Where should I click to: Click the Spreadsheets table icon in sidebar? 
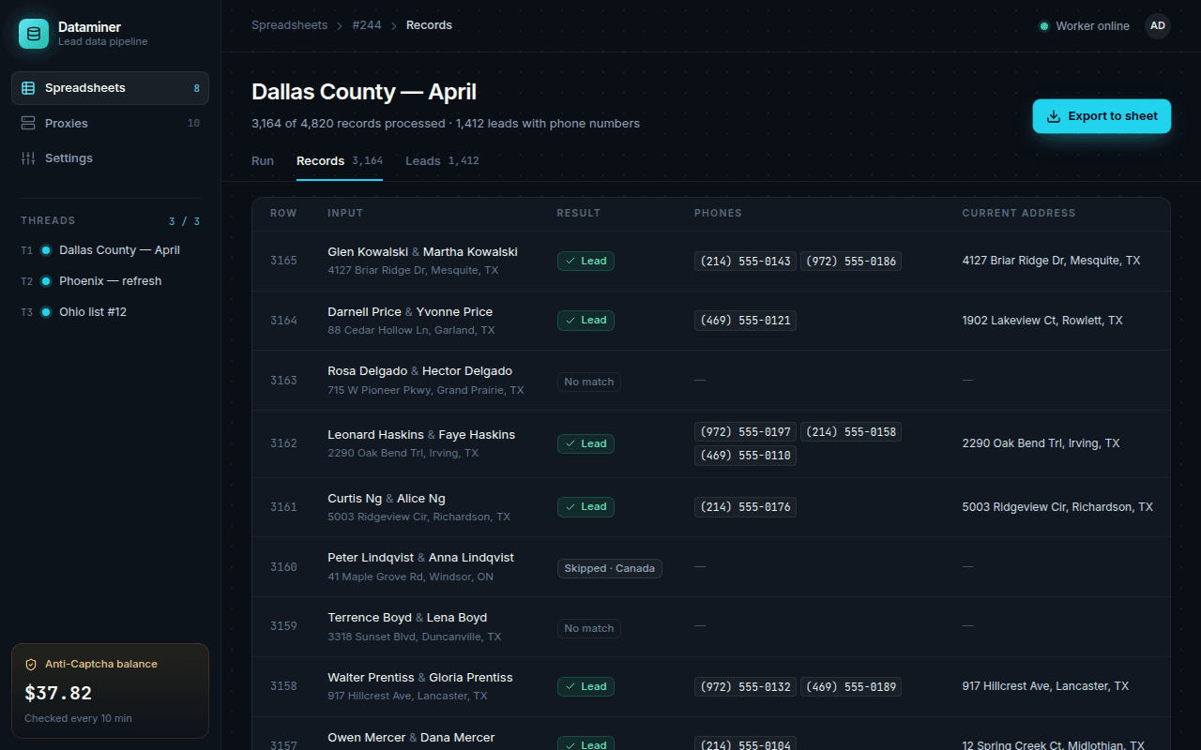pos(28,88)
